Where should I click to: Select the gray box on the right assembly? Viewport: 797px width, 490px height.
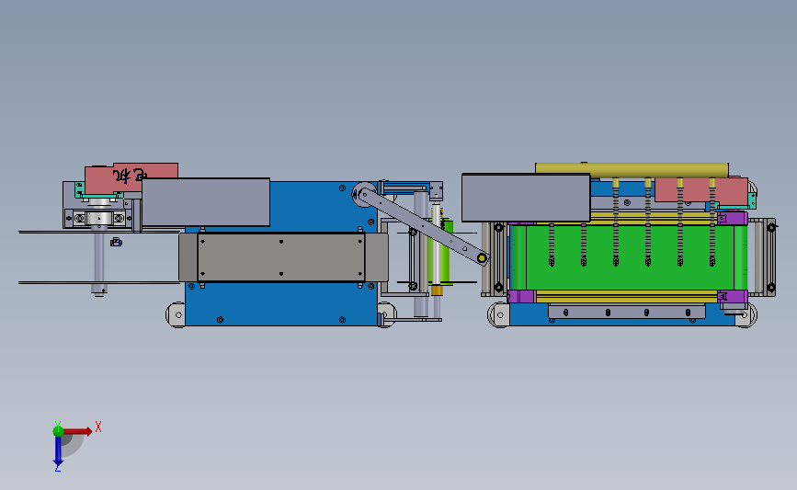point(526,198)
